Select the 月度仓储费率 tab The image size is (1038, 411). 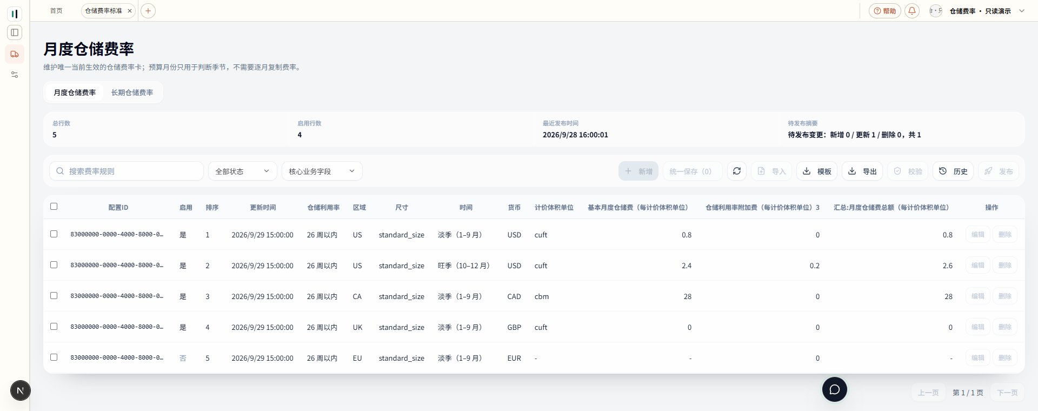(75, 92)
